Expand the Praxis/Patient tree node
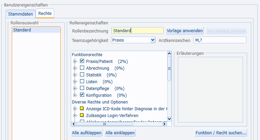This screenshot has width=260, height=140. (75, 61)
